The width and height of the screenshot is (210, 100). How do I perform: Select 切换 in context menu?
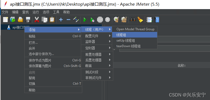[x=53, y=84]
